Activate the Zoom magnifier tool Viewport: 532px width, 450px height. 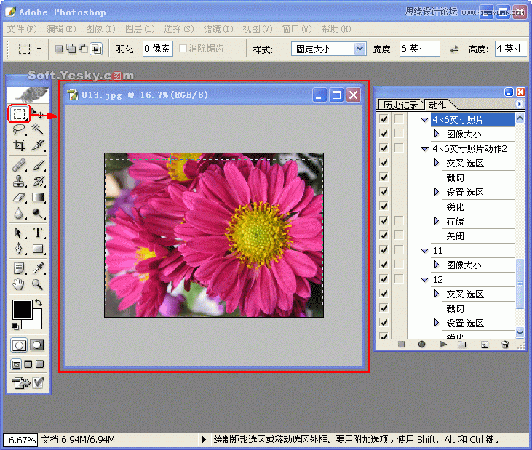pos(37,284)
